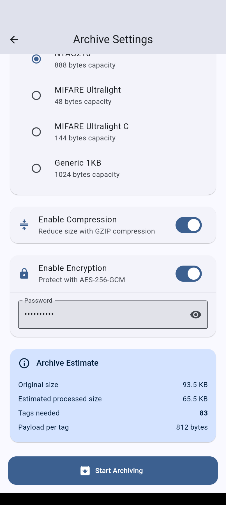
Task: Click the archive box icon on Start button
Action: (85, 471)
